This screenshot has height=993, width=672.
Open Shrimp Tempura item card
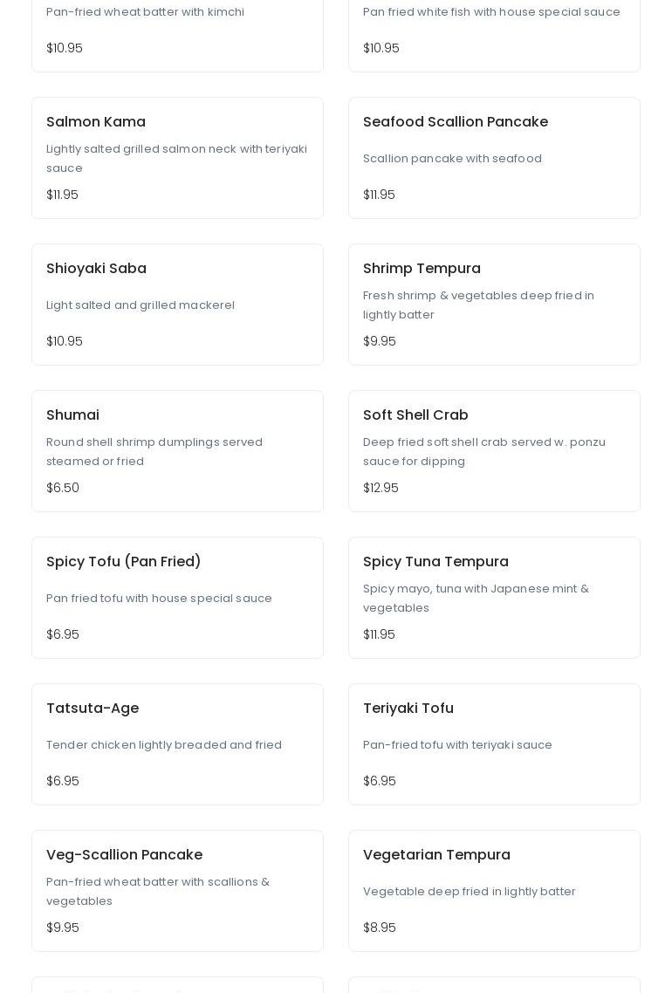click(494, 304)
